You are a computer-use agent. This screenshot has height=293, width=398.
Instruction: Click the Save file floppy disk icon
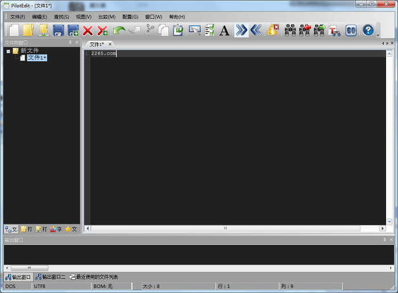coord(59,30)
